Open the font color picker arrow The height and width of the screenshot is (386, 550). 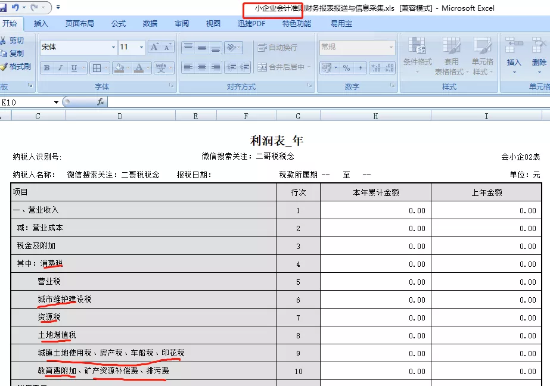click(x=148, y=68)
